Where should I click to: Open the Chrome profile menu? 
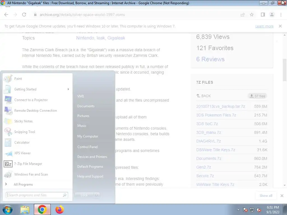[x=272, y=15]
